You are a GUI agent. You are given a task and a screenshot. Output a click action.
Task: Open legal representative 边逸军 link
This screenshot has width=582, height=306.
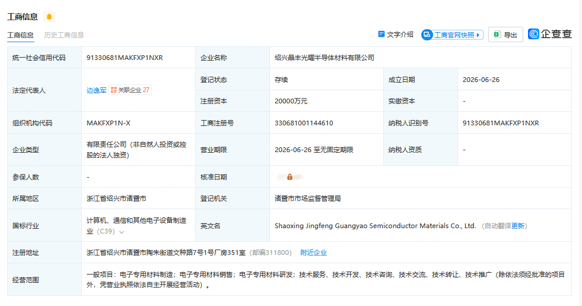97,90
